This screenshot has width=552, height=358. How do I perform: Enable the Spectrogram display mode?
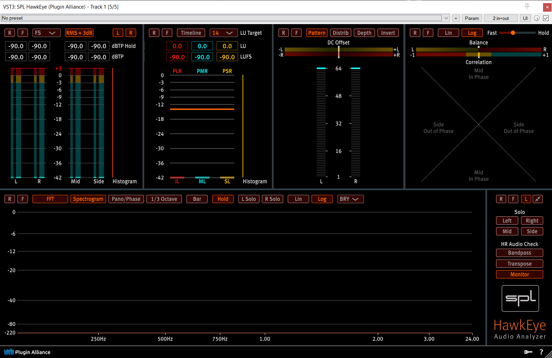click(88, 199)
